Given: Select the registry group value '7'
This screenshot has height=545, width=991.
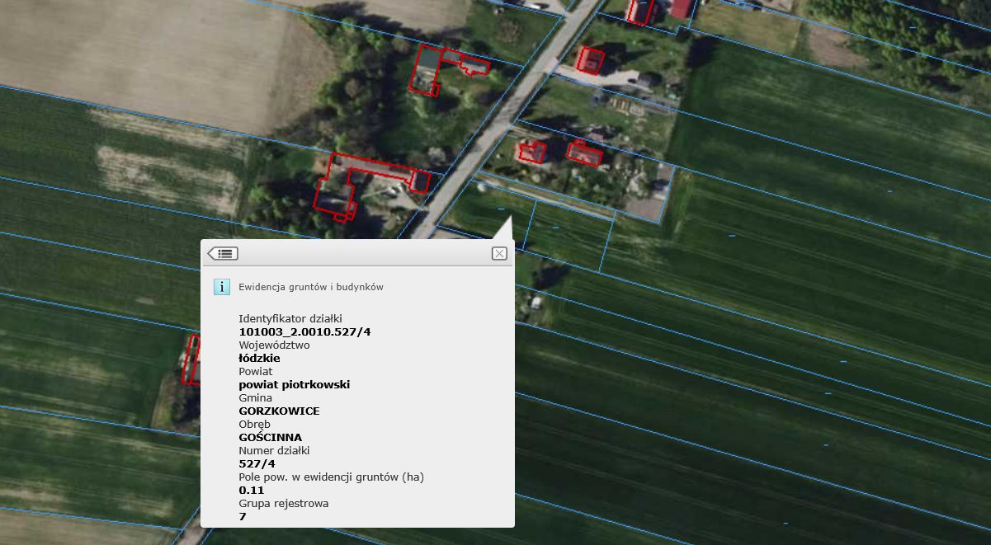Looking at the screenshot, I should (x=243, y=516).
